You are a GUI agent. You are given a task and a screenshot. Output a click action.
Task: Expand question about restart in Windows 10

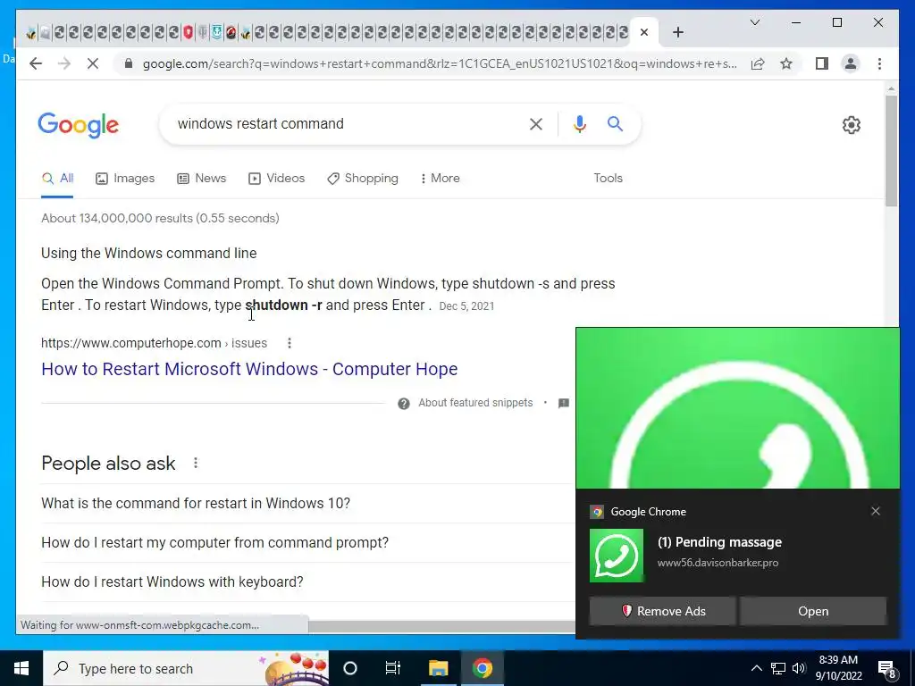tap(307, 504)
